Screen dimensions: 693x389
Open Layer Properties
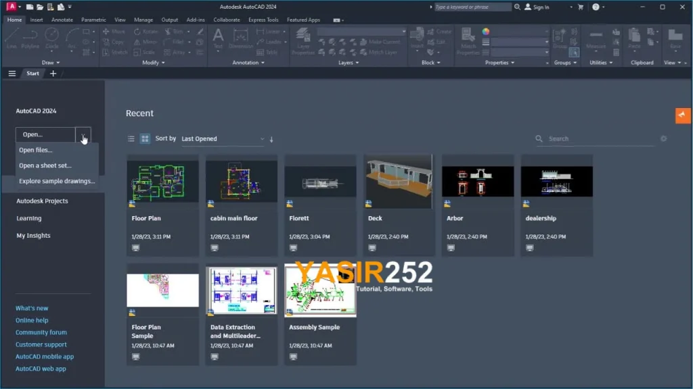pos(303,41)
